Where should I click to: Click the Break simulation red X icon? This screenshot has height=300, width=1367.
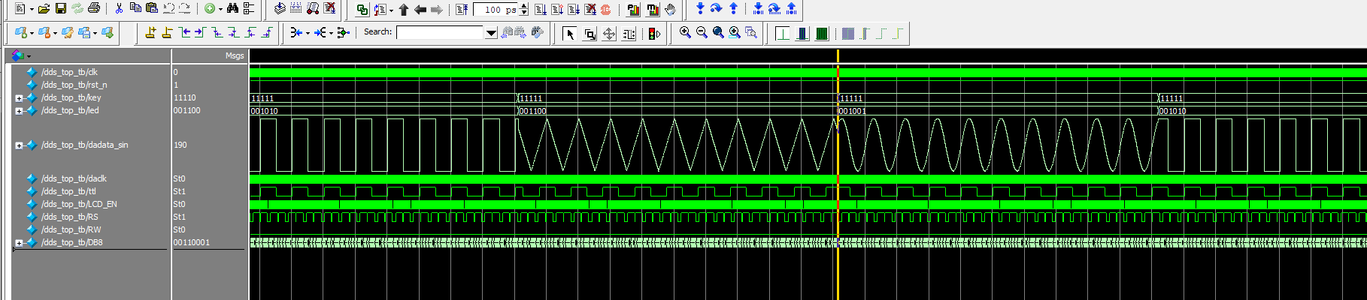point(329,8)
